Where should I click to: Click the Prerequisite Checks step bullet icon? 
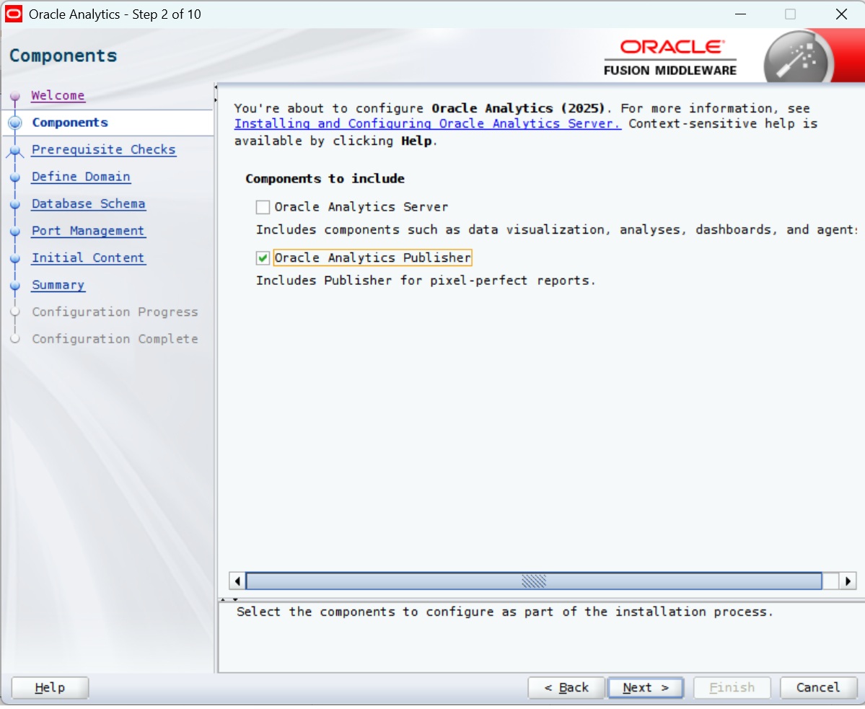point(15,151)
